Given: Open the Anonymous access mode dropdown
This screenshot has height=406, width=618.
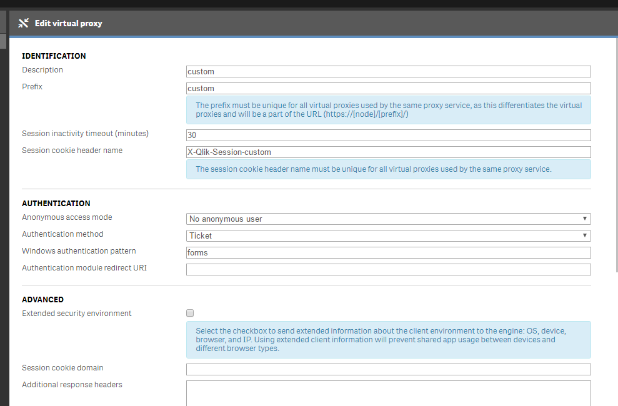Looking at the screenshot, I should coord(388,219).
